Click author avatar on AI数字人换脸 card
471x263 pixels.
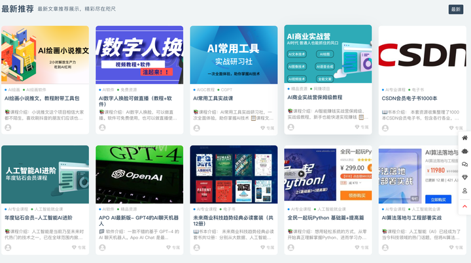pyautogui.click(x=103, y=127)
